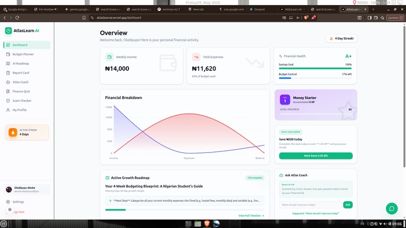Image resolution: width=406 pixels, height=228 pixels.
Task: Click the browser Update menu button
Action: tap(395, 18)
